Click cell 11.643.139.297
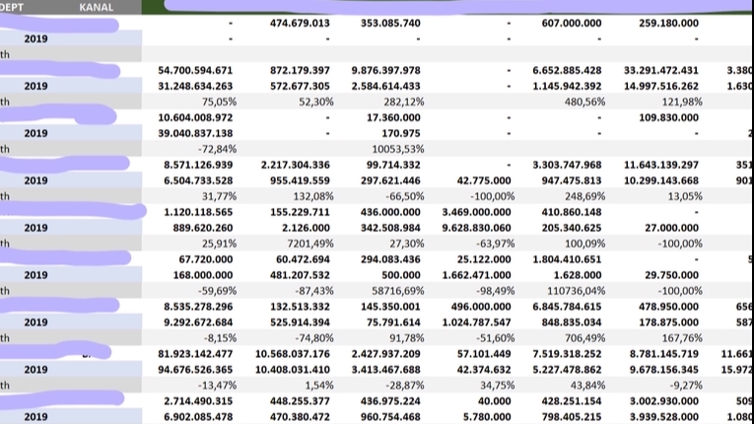Screen dimensions: 754x424 (661, 165)
